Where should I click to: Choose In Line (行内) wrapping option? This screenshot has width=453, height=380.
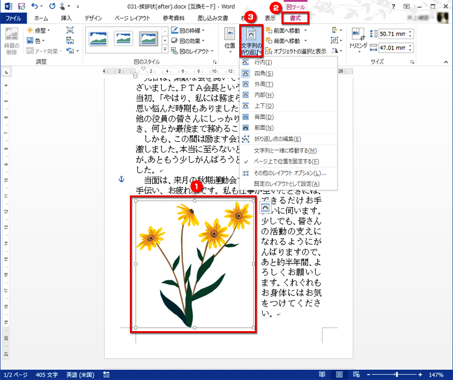289,62
